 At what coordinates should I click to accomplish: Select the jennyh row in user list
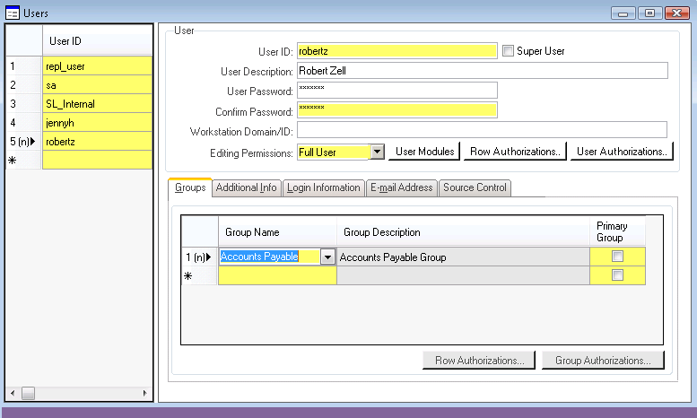(x=97, y=123)
